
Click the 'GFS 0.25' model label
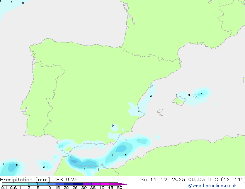65,180
